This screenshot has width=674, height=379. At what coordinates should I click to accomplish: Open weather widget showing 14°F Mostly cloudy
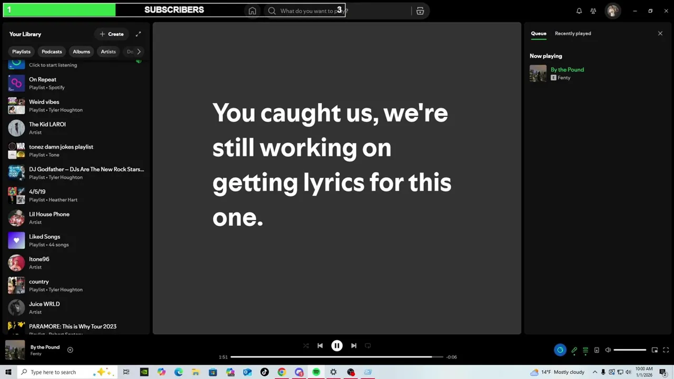coord(557,372)
